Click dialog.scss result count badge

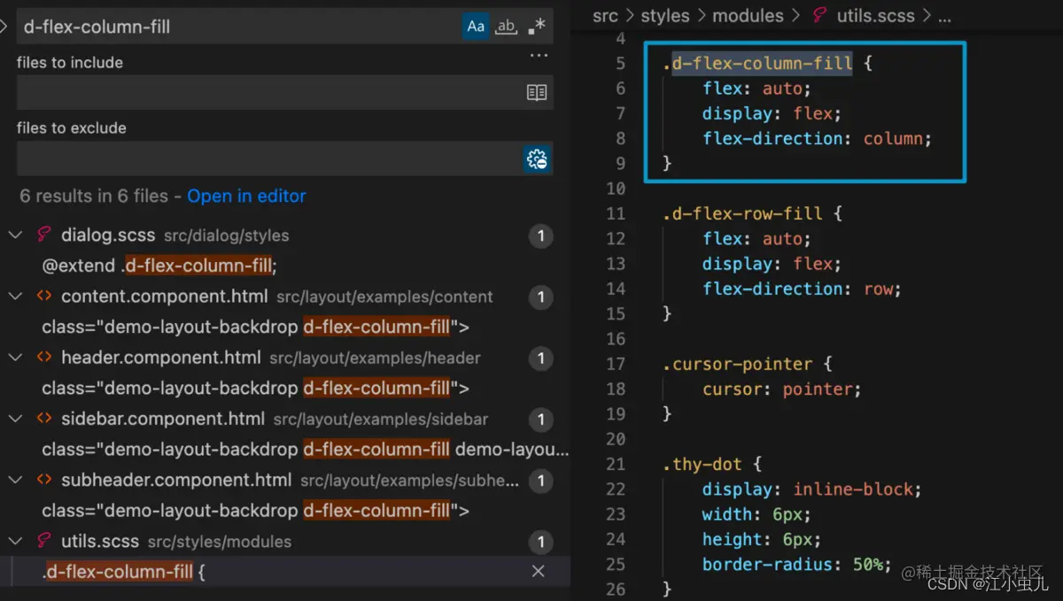(x=540, y=236)
